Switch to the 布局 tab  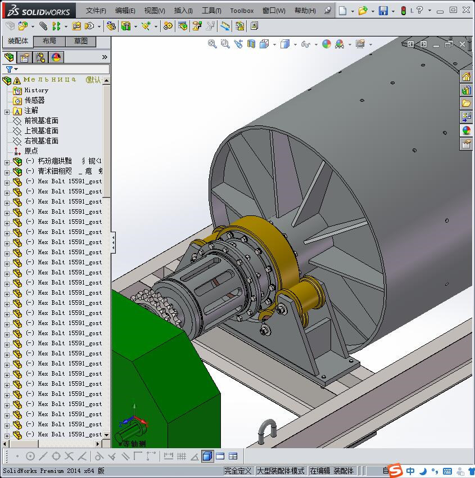(x=49, y=41)
